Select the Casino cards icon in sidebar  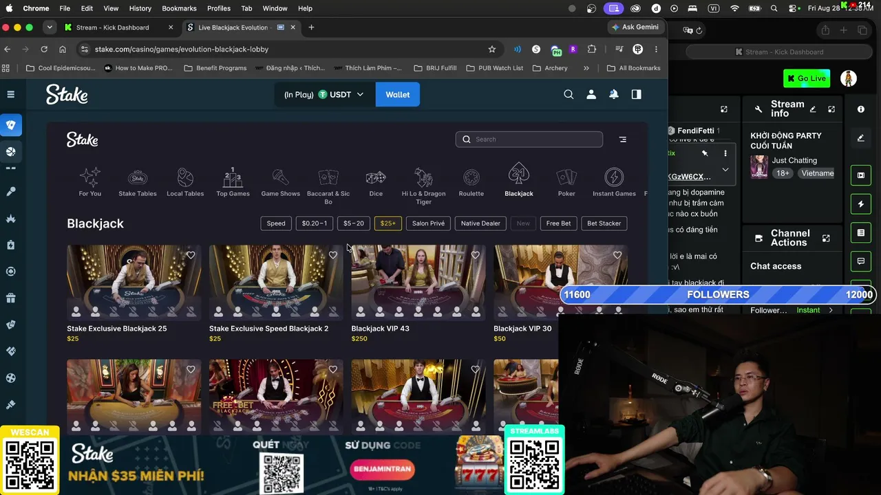coord(11,125)
